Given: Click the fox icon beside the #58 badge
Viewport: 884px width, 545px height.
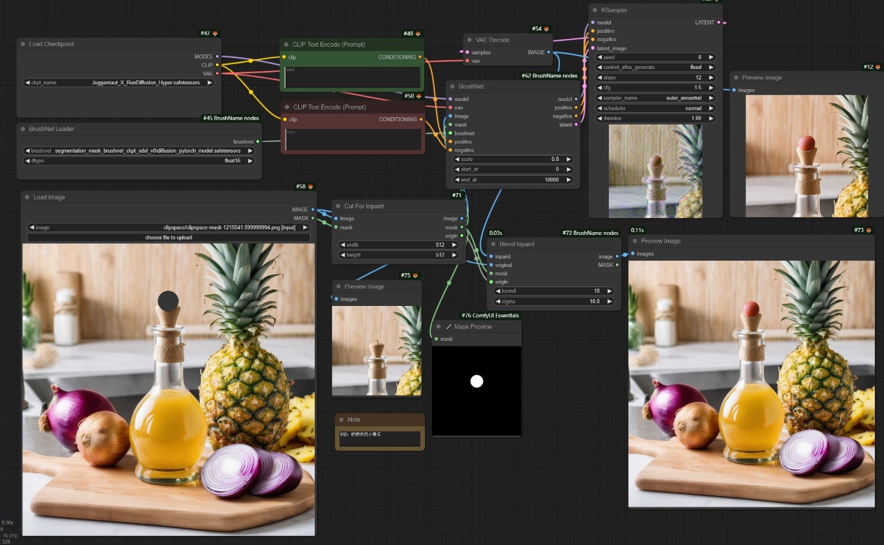Looking at the screenshot, I should coord(311,187).
